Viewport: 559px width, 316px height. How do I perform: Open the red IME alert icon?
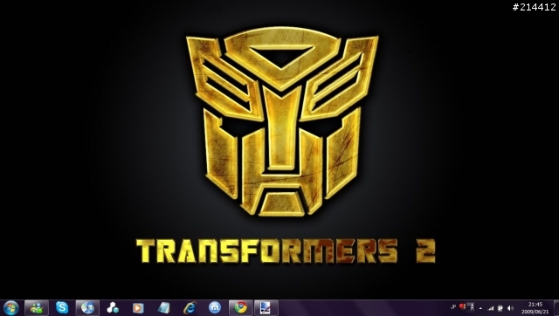coord(462,306)
